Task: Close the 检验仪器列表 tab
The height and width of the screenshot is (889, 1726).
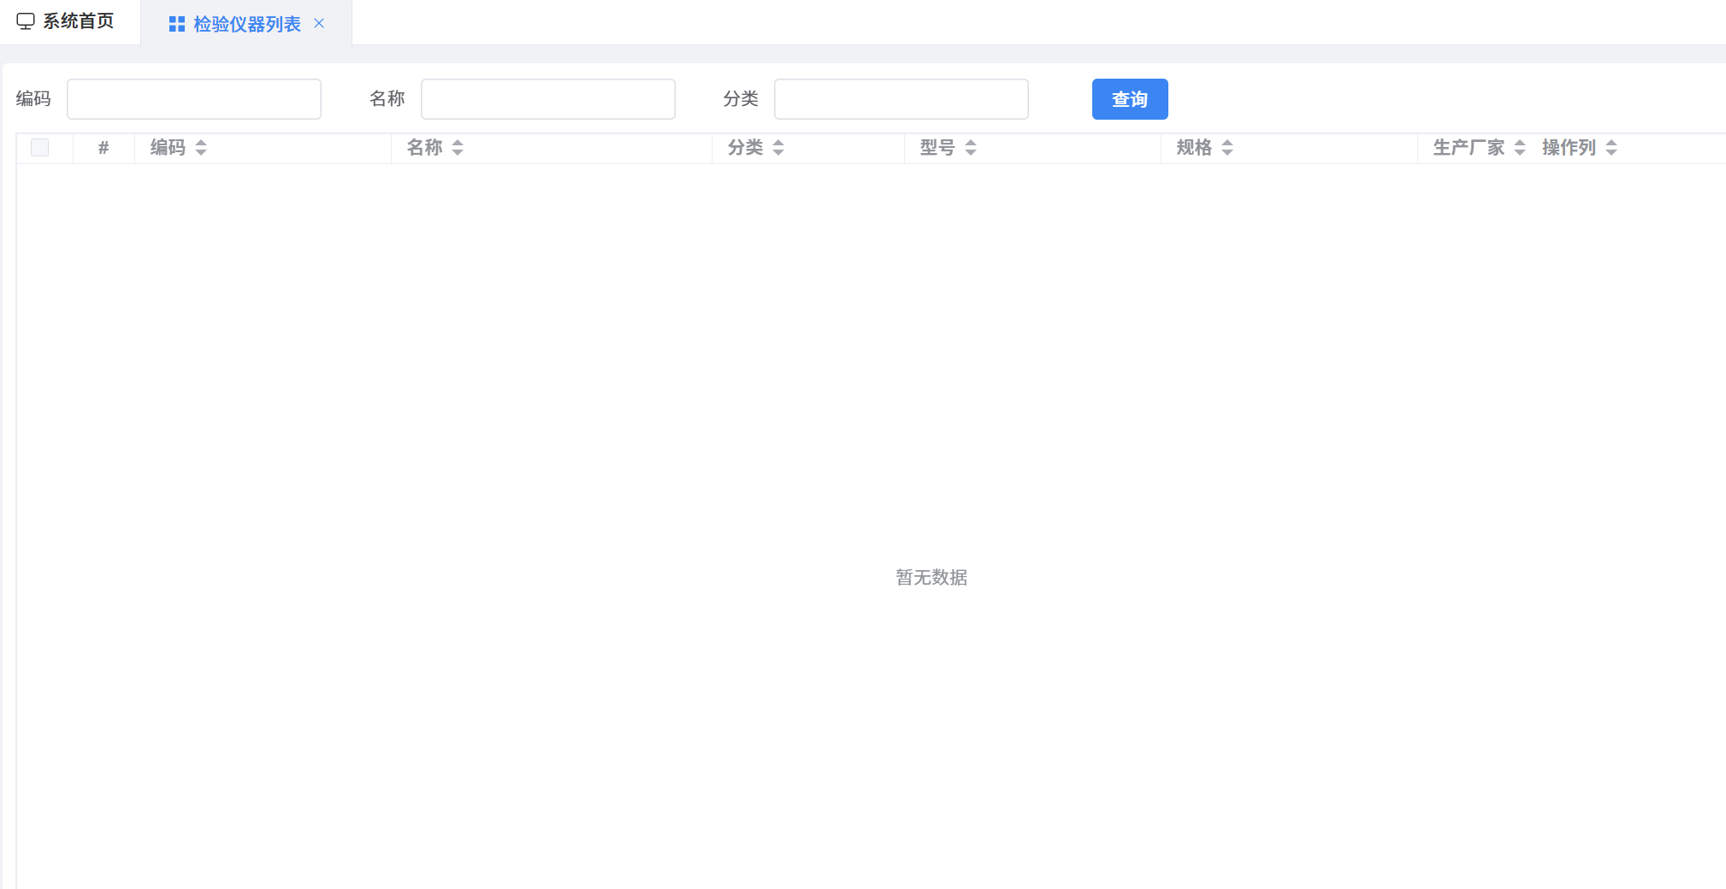Action: [319, 23]
